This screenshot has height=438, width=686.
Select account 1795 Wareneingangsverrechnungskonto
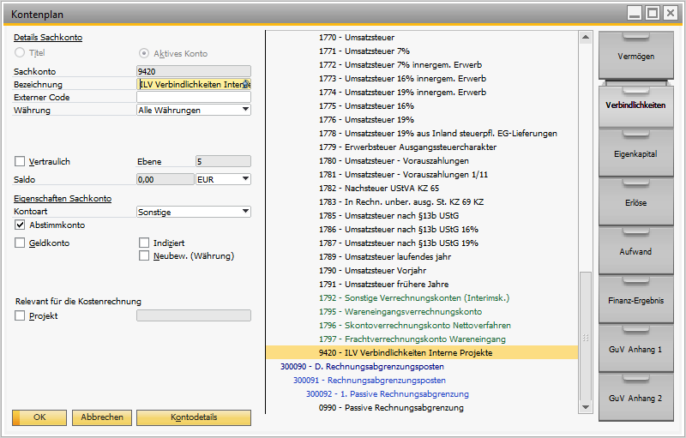point(412,312)
